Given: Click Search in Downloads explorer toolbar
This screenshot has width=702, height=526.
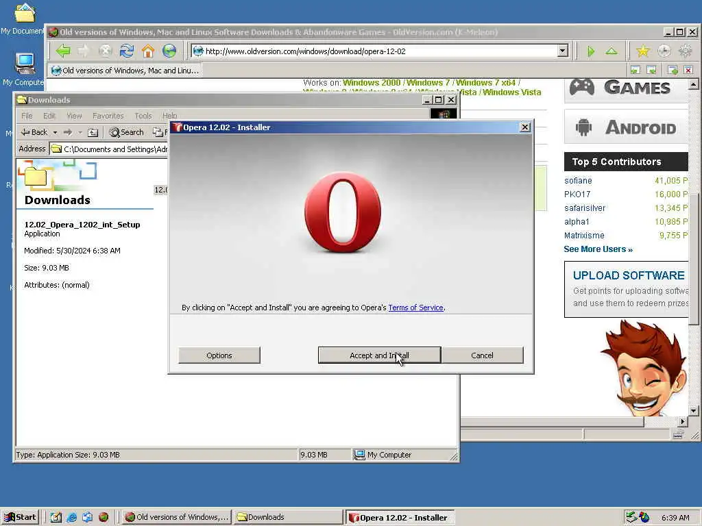Looking at the screenshot, I should coord(127,132).
